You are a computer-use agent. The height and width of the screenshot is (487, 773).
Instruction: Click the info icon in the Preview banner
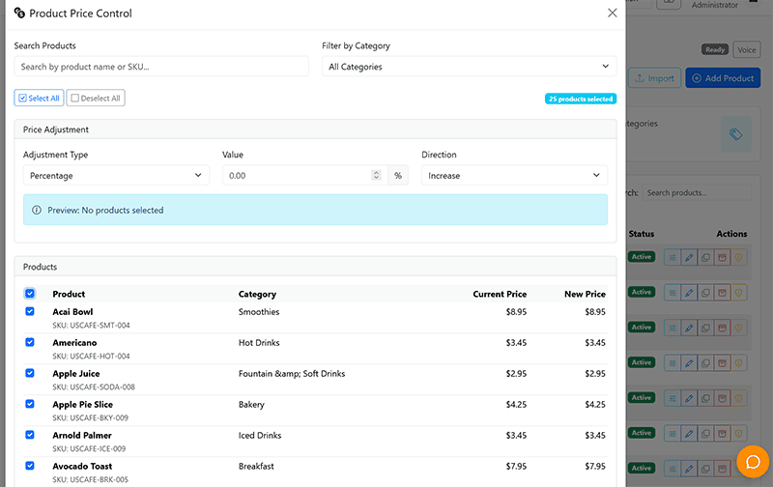(x=37, y=210)
